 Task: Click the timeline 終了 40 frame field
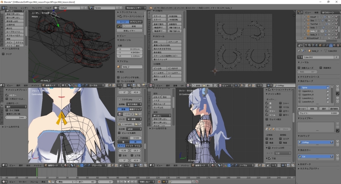(86, 182)
